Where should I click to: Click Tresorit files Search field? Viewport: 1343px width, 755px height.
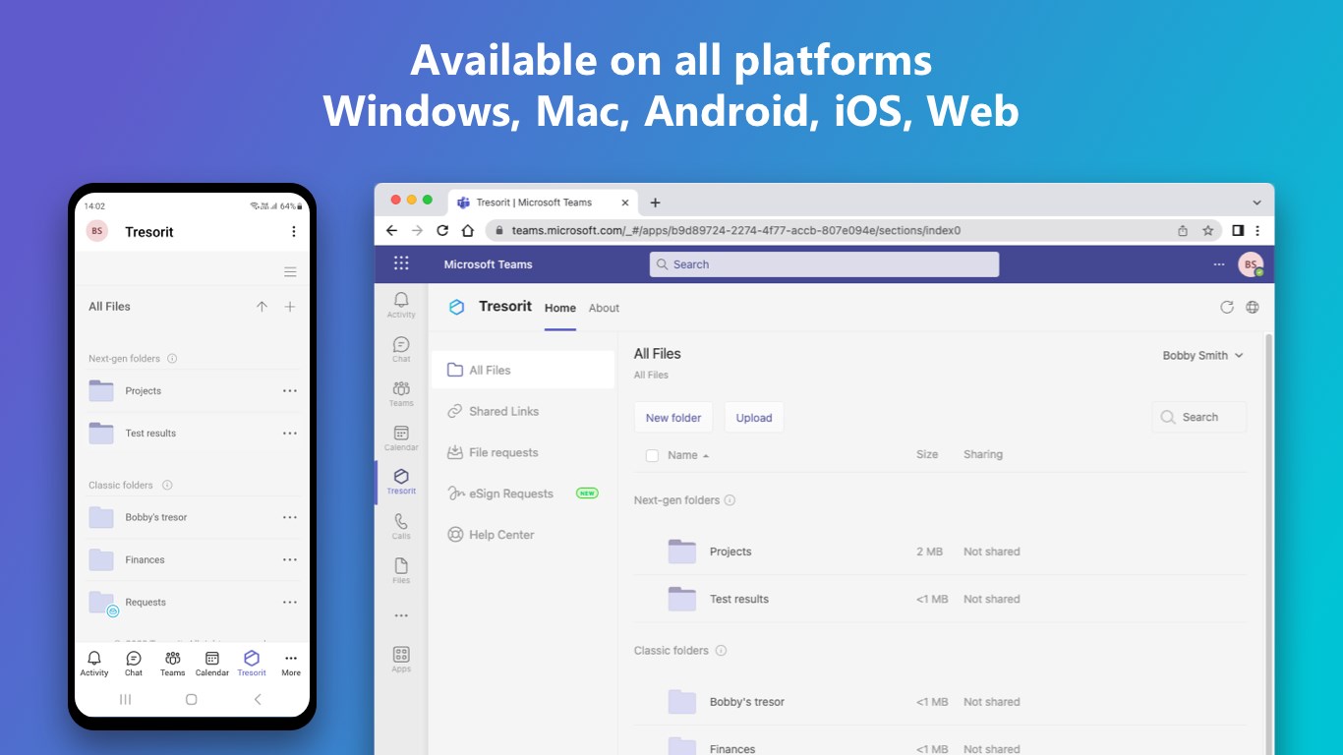(x=1198, y=417)
